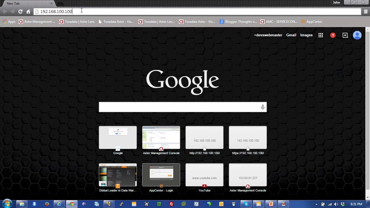Open the Teradata | Aster Lens bookmark
Image resolution: width=370 pixels, height=208 pixels.
click(77, 22)
